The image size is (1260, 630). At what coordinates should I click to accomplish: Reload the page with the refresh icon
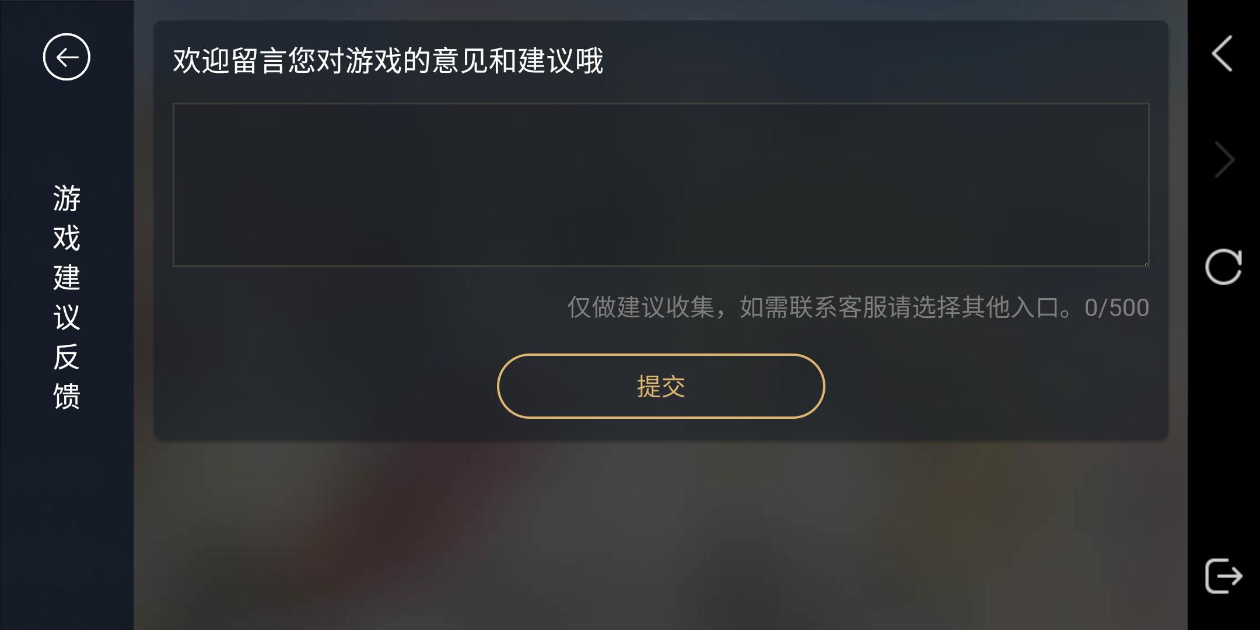pyautogui.click(x=1223, y=267)
